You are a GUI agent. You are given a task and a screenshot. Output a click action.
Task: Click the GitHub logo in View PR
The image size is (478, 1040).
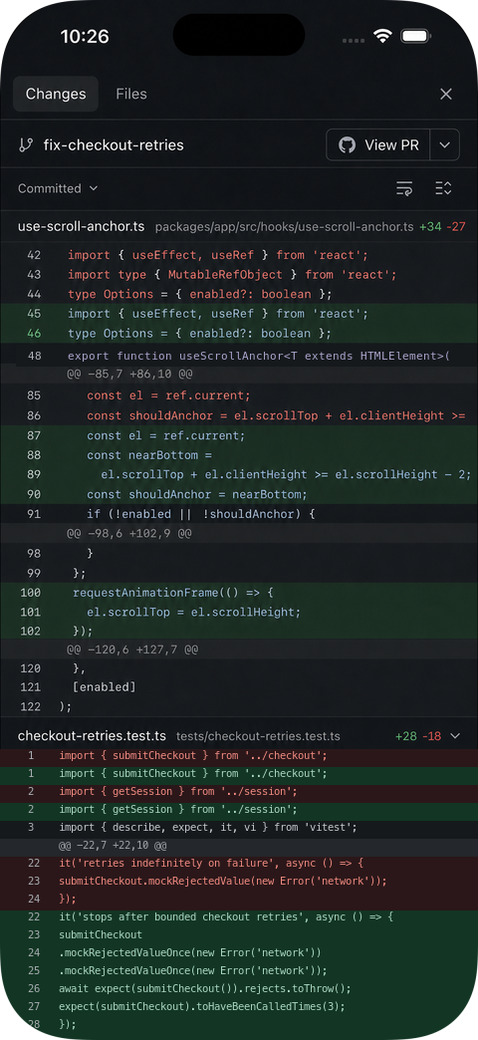348,145
